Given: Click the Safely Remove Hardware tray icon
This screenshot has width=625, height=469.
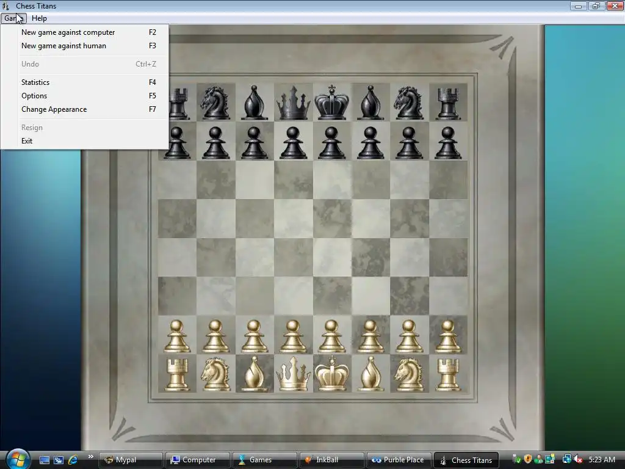Looking at the screenshot, I should [x=517, y=460].
